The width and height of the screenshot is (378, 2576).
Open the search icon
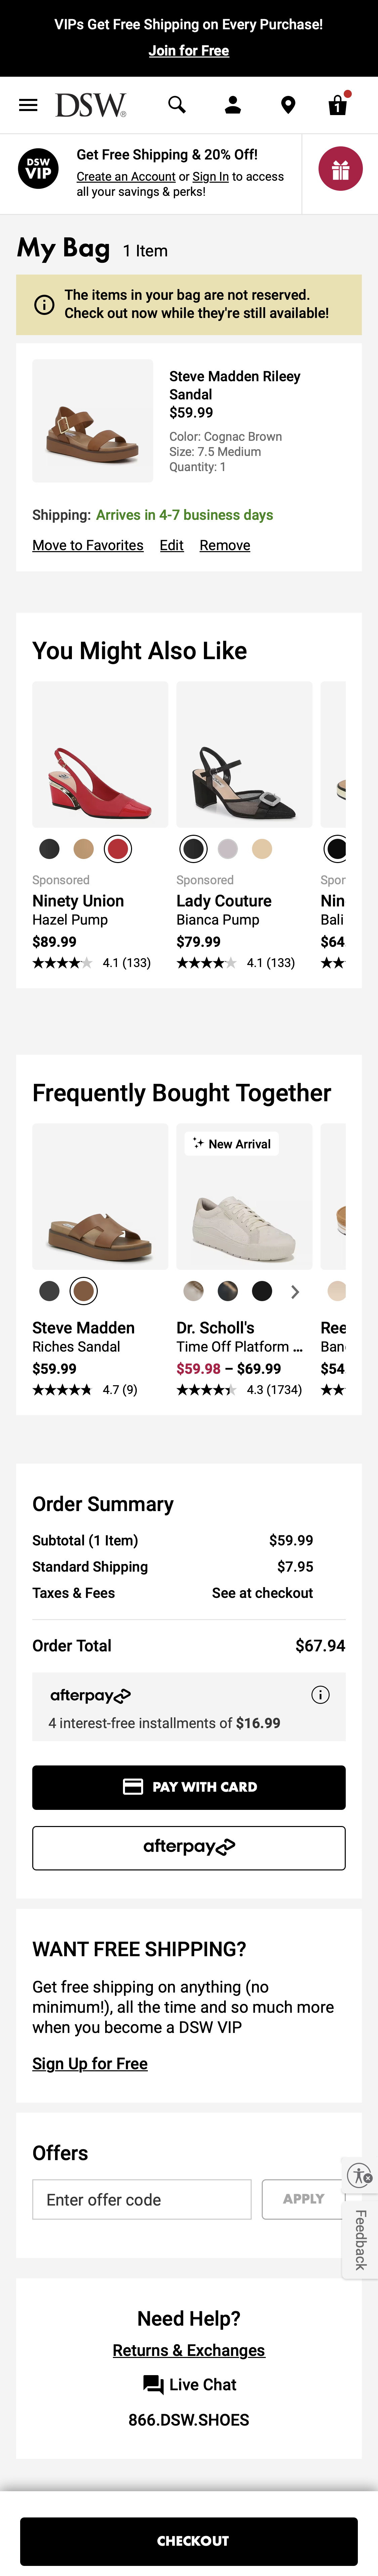tap(176, 104)
